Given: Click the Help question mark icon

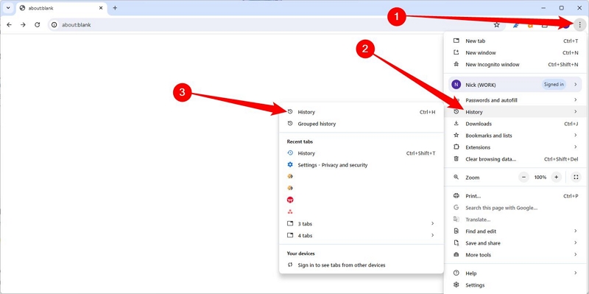Looking at the screenshot, I should click(x=456, y=273).
